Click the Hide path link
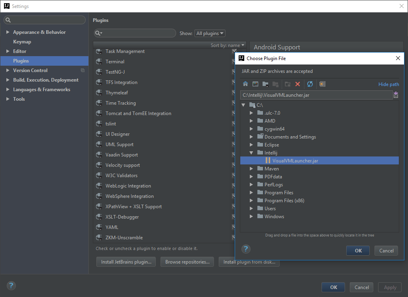The width and height of the screenshot is (408, 297). 388,84
